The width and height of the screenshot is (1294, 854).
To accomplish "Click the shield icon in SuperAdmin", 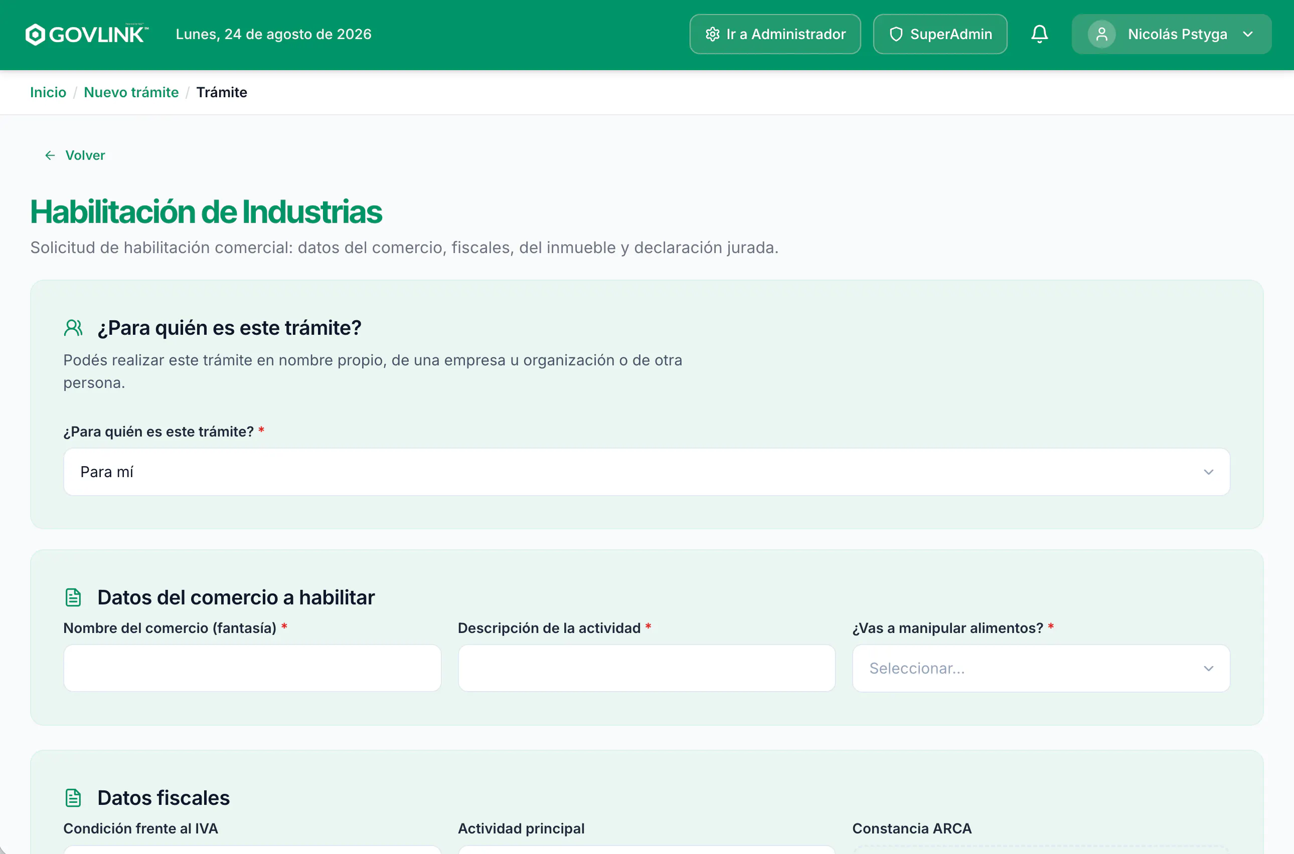I will [896, 34].
